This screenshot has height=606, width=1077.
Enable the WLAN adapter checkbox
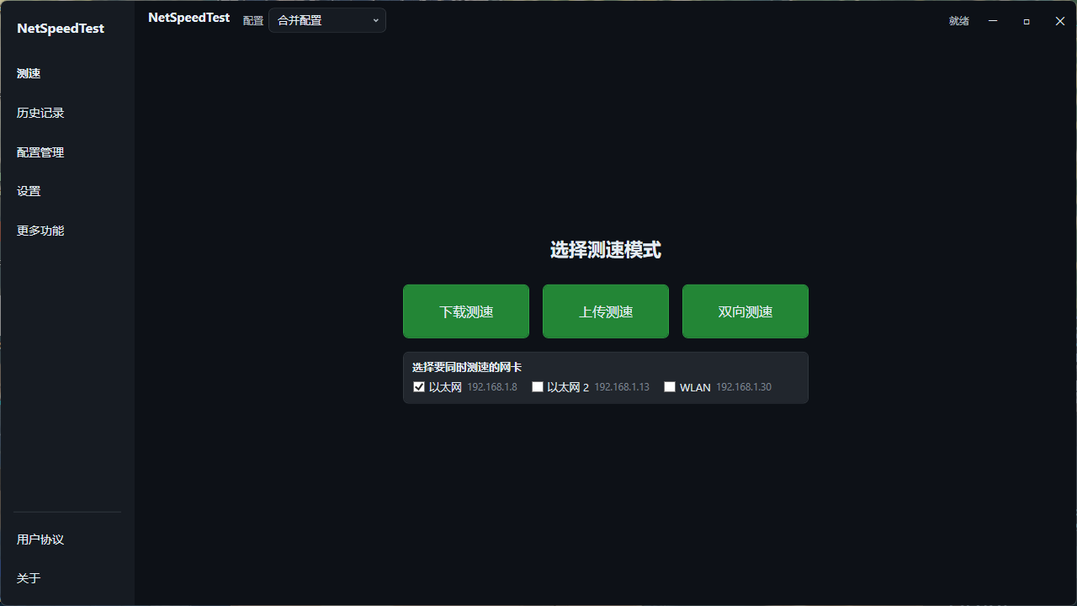(x=670, y=387)
